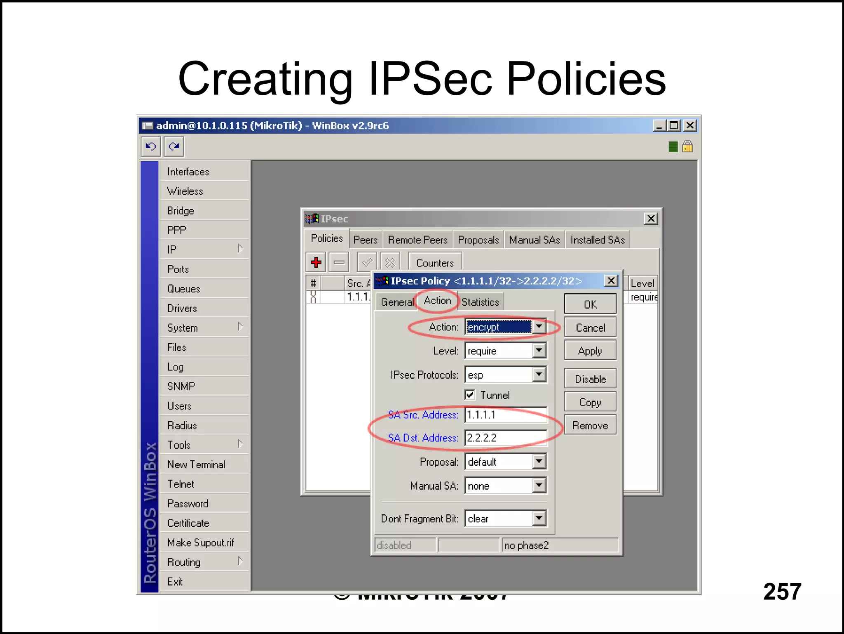Open the Proposals tab

point(478,240)
